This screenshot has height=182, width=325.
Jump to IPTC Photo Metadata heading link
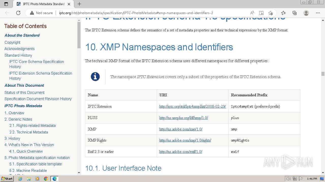(x=23, y=106)
